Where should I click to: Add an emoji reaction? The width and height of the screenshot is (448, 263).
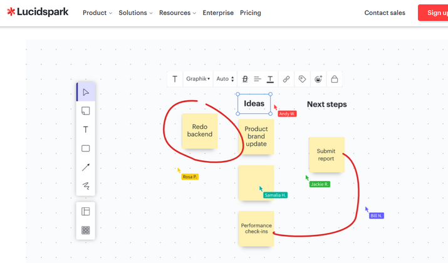pos(318,79)
